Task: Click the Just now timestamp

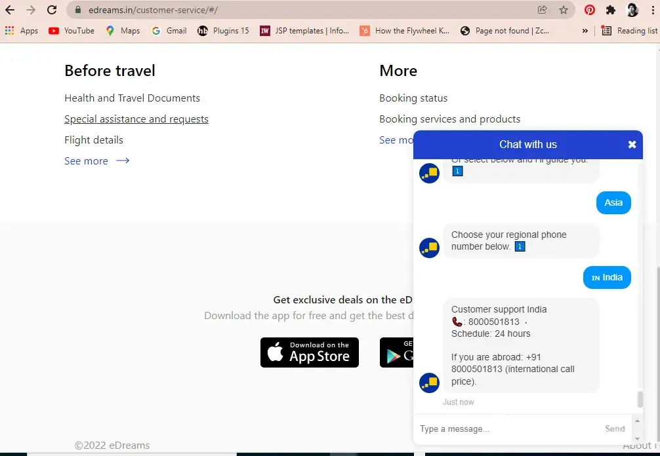Action: point(458,402)
